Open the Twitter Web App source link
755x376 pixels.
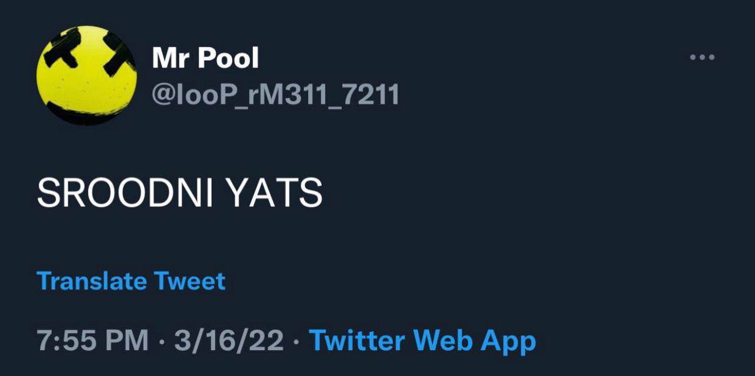(422, 341)
